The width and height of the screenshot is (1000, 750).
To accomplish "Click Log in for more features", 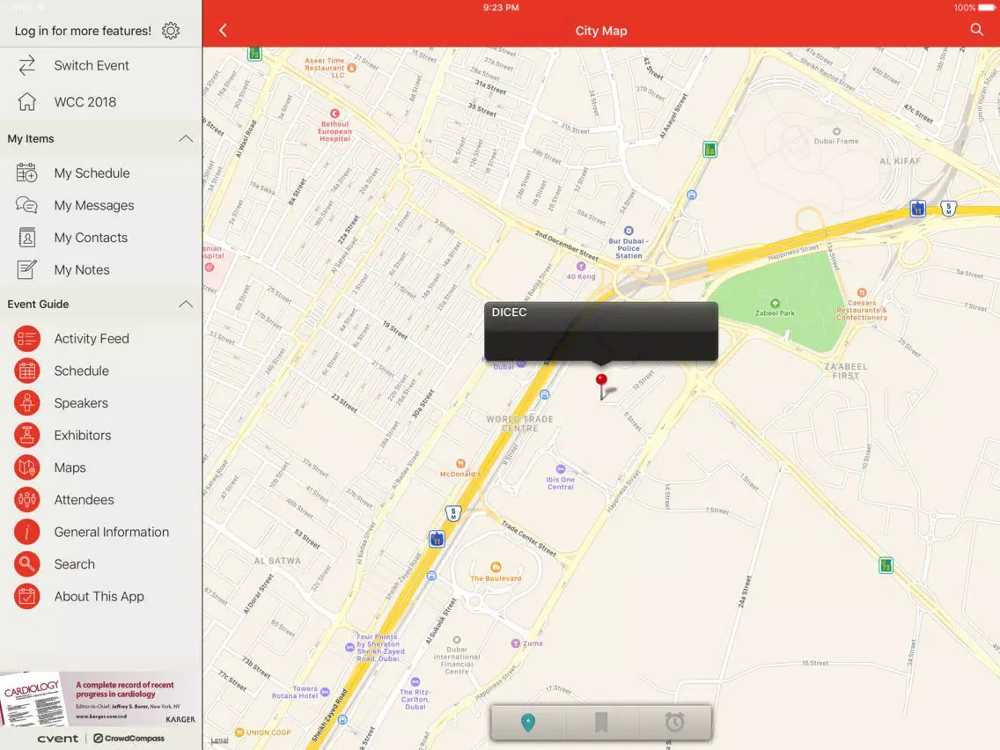I will (x=83, y=31).
